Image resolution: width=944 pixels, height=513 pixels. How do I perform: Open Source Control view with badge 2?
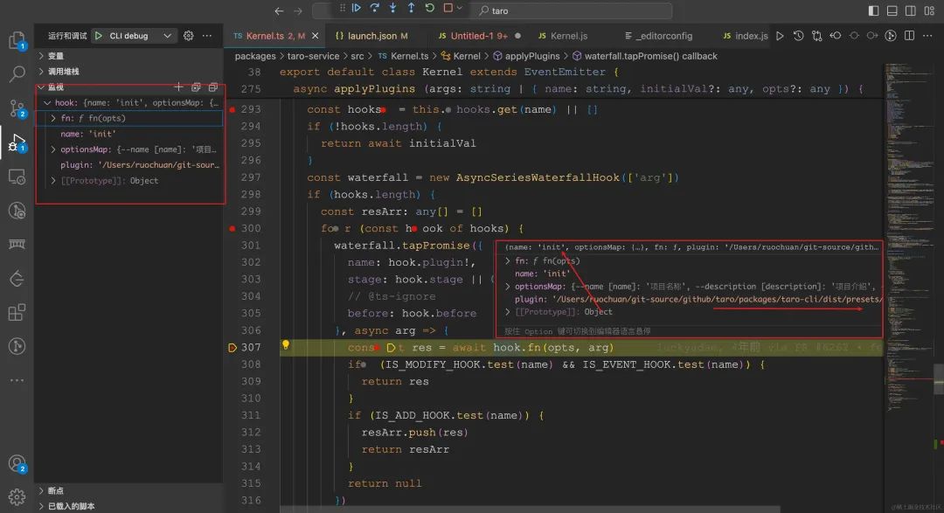tap(17, 109)
